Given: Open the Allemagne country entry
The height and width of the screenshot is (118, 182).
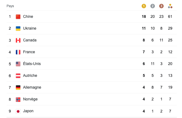Looking at the screenshot, I should (x=32, y=88).
